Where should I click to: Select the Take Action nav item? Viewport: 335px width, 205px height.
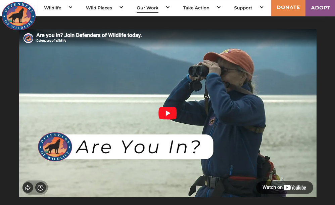pyautogui.click(x=196, y=8)
